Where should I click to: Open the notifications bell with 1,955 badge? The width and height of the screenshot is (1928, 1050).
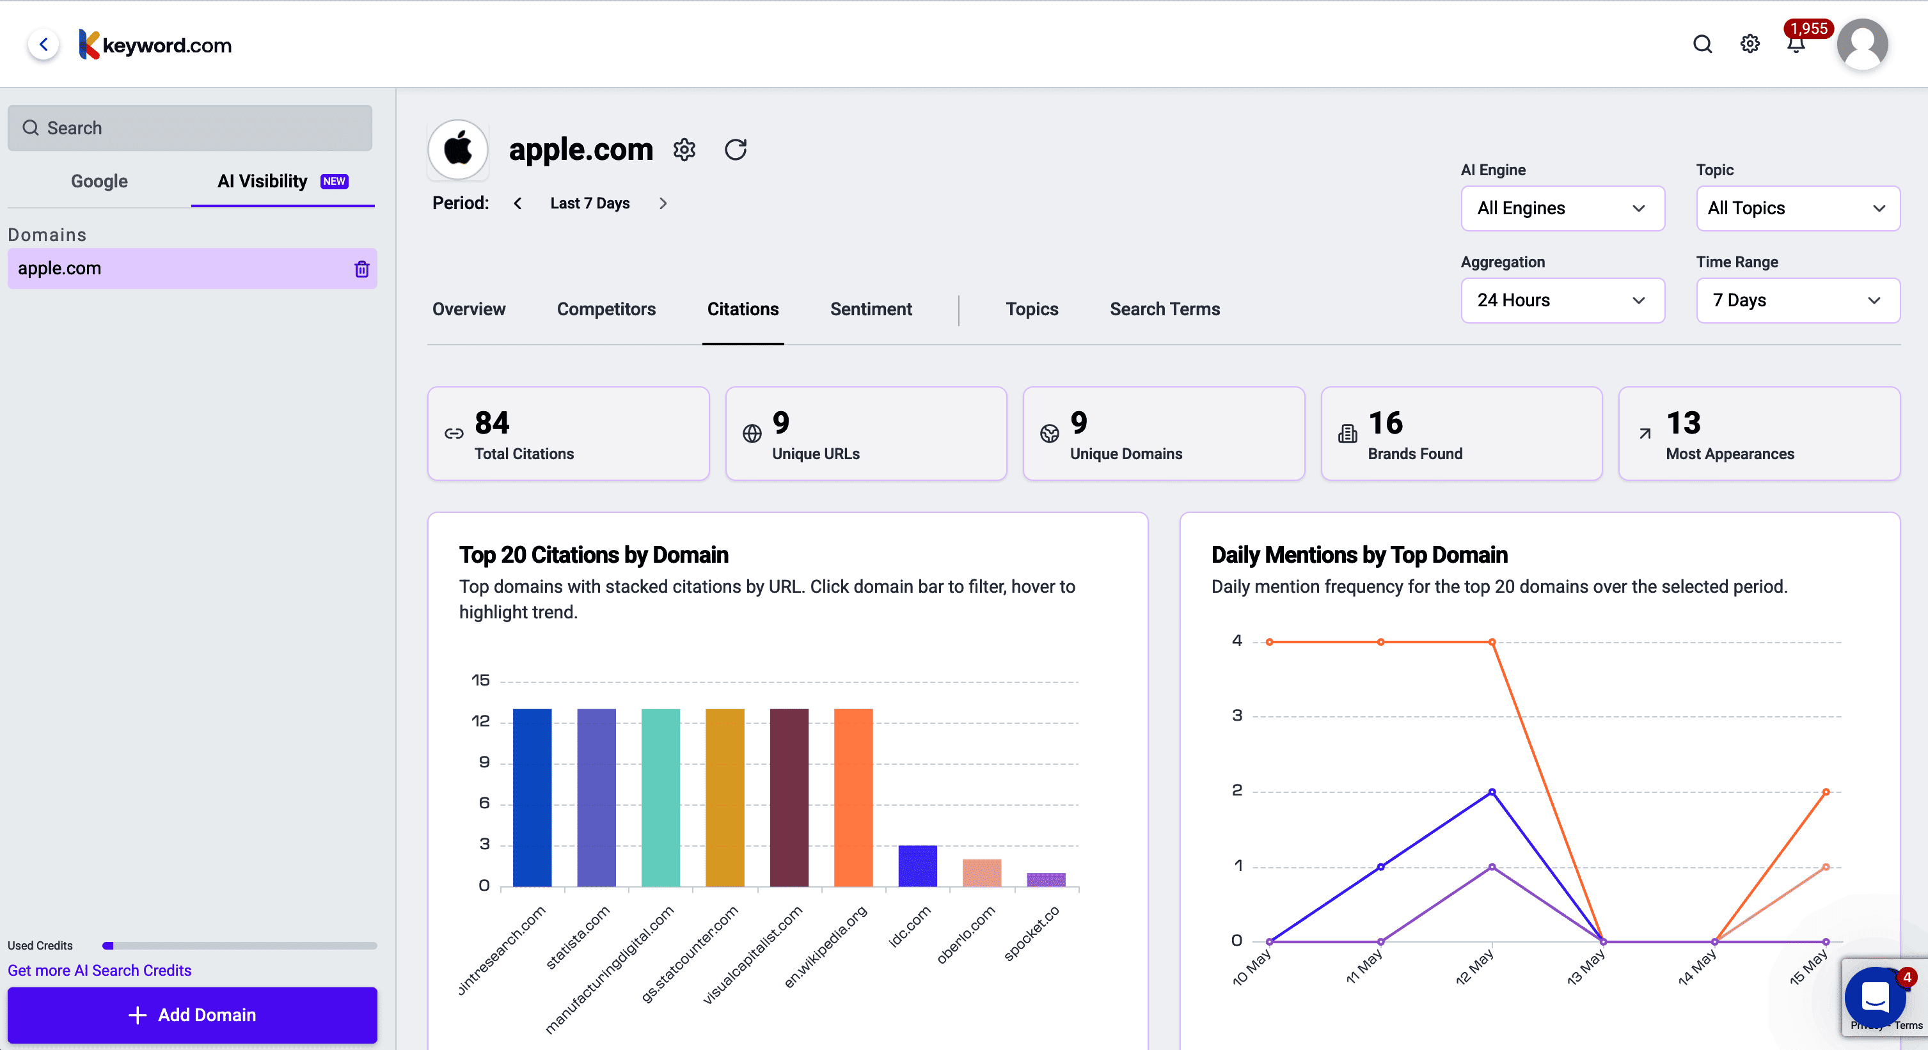(1796, 45)
